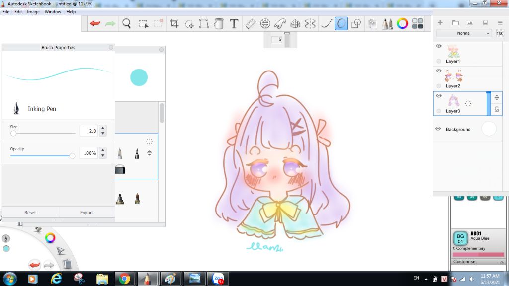Toggle the Predictive Stroke tool
The height and width of the screenshot is (286, 509).
coord(341,24)
